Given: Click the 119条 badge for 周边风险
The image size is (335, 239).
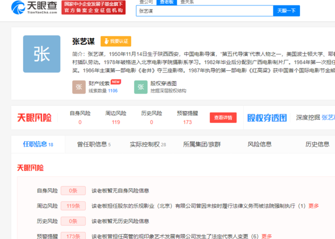Looking at the screenshot, I should 73,206.
